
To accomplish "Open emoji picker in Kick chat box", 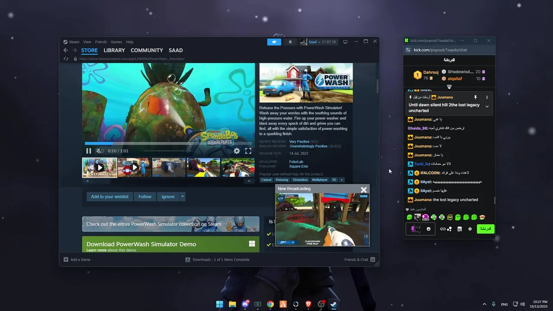I will pyautogui.click(x=429, y=229).
